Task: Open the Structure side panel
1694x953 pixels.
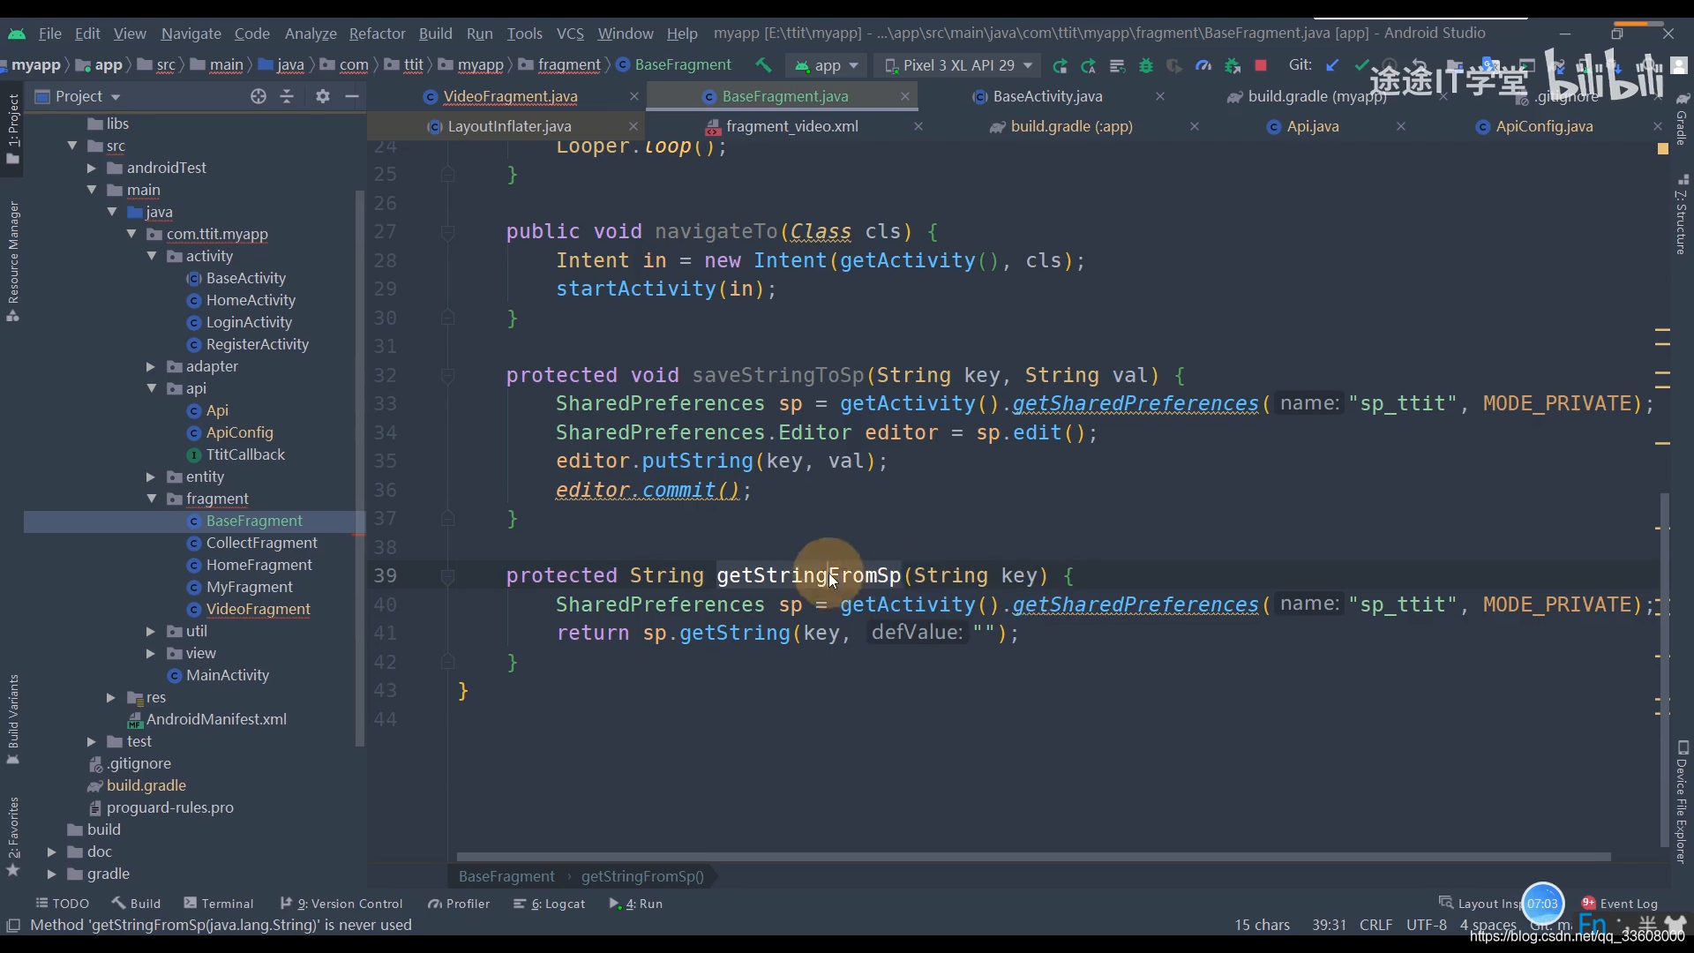Action: tap(1682, 216)
